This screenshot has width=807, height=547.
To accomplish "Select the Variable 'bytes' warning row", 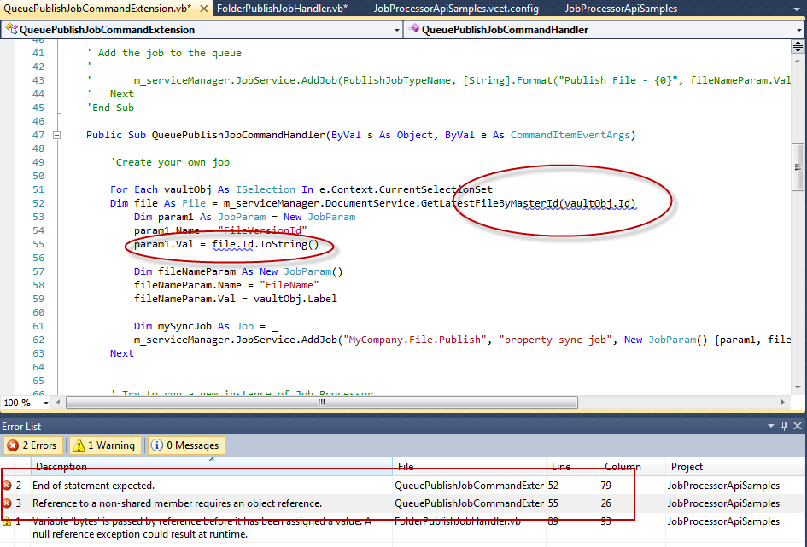I will [403, 527].
